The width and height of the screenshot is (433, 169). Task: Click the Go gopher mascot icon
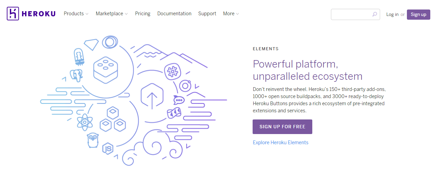[x=93, y=140]
